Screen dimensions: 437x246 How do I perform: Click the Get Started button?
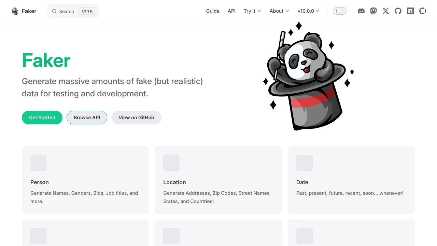click(x=42, y=118)
